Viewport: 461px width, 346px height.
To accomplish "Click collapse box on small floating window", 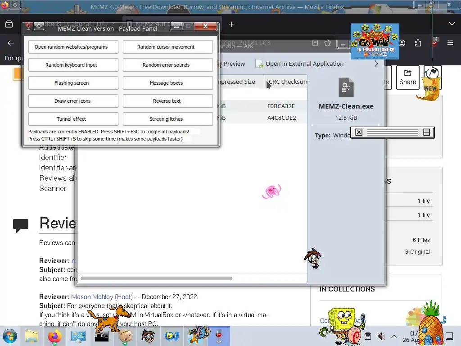I will pyautogui.click(x=427, y=132).
